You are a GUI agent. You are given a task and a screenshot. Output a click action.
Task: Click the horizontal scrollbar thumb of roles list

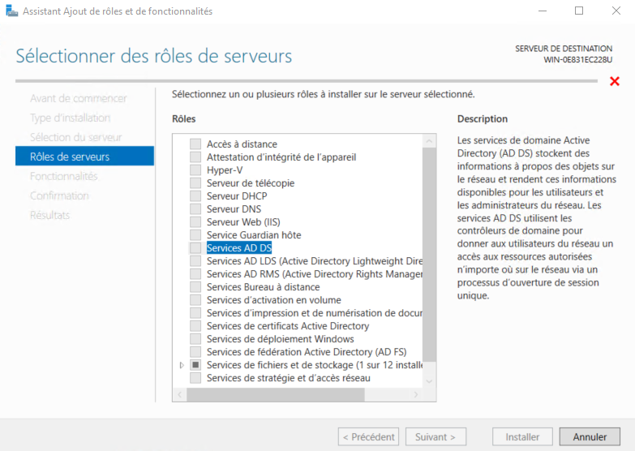coord(276,394)
